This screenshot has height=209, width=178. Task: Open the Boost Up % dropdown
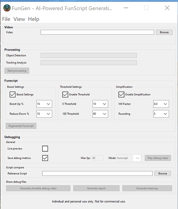click(44, 104)
